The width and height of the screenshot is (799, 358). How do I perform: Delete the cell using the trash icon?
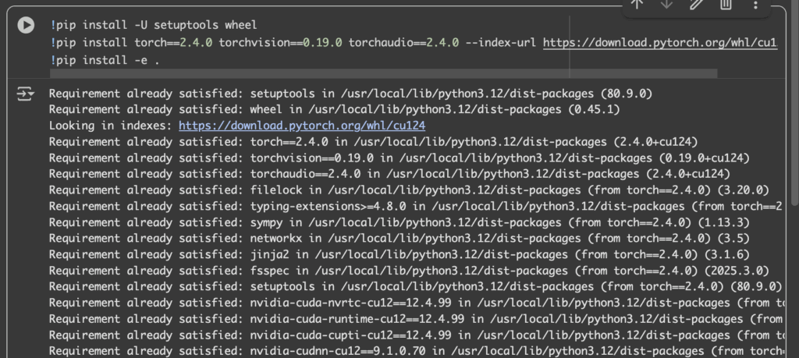pos(726,4)
